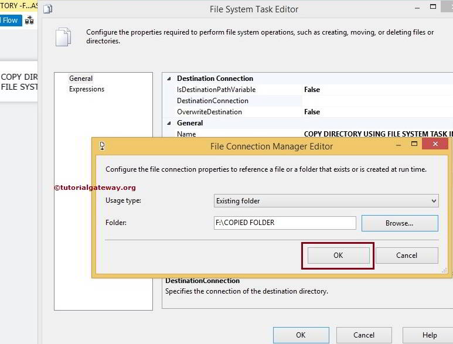This screenshot has width=453, height=344.
Task: Minimize the File Connection Manager Editor dialog
Action: pyautogui.click(x=398, y=145)
